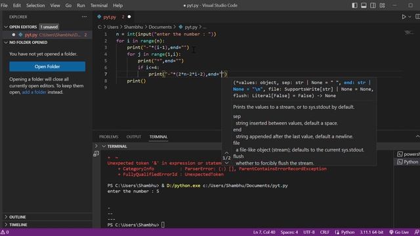
Task: Change indentation via Spaces: 4
Action: pos(289,232)
